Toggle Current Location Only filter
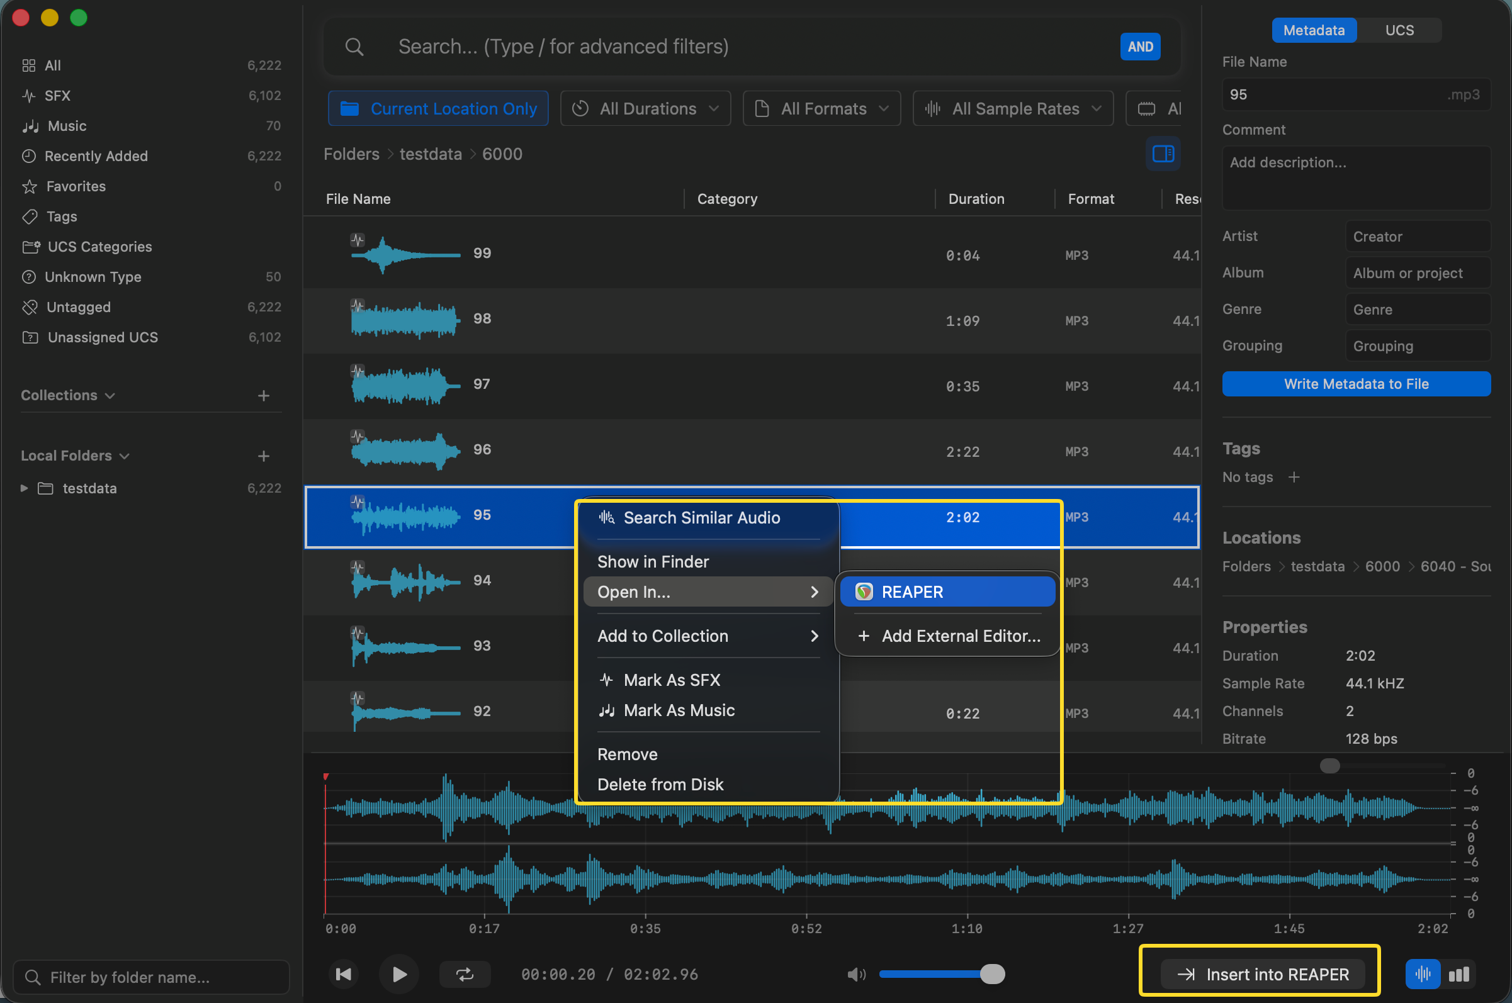This screenshot has height=1003, width=1512. (438, 109)
